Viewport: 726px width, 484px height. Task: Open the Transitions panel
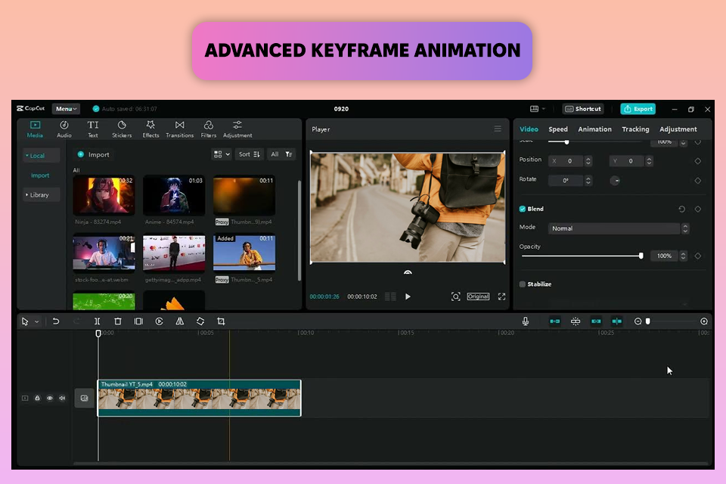179,129
